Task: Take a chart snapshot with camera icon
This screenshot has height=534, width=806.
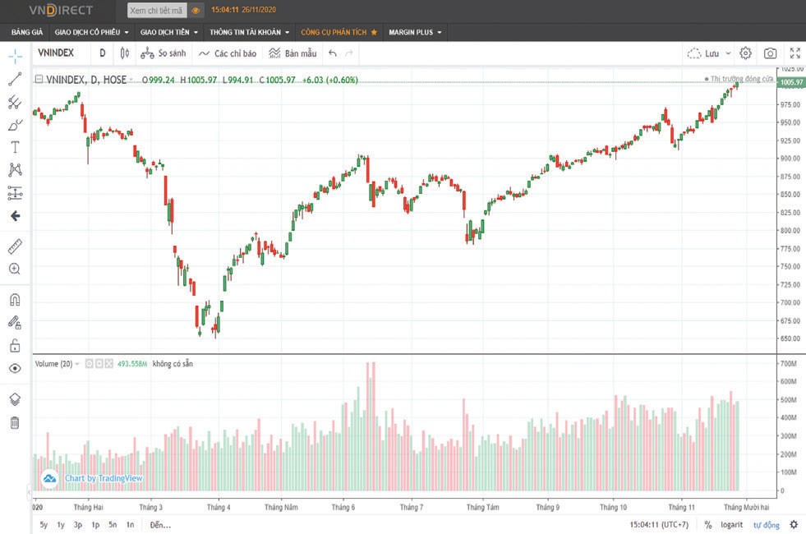Action: [770, 53]
